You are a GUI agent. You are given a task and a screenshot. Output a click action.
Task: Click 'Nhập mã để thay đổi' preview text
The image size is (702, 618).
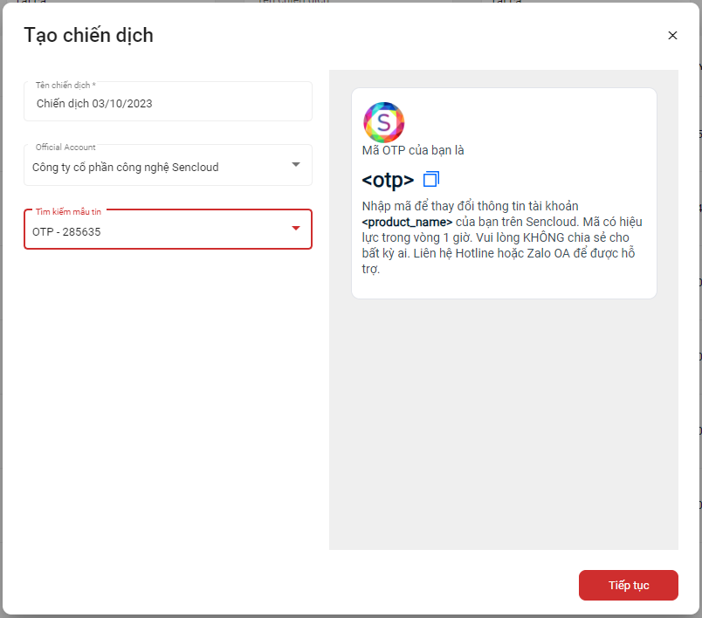[415, 206]
